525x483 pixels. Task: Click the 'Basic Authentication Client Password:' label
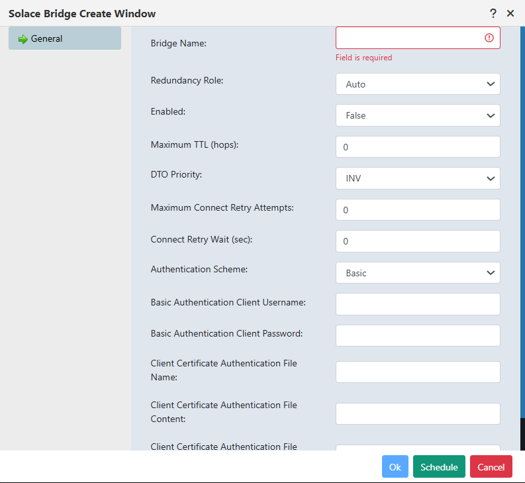click(x=226, y=333)
